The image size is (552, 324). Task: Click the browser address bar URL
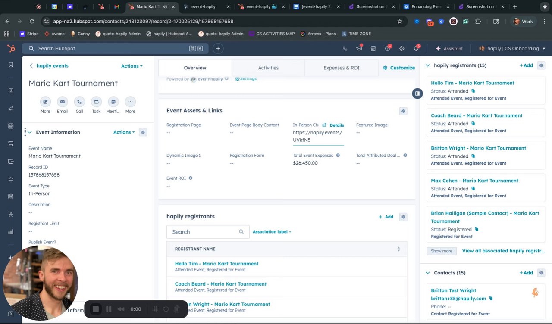(143, 22)
